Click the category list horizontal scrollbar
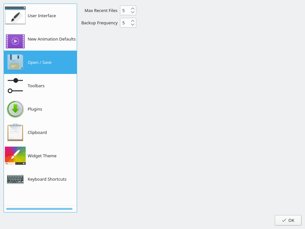305x229 pixels. pos(39,209)
